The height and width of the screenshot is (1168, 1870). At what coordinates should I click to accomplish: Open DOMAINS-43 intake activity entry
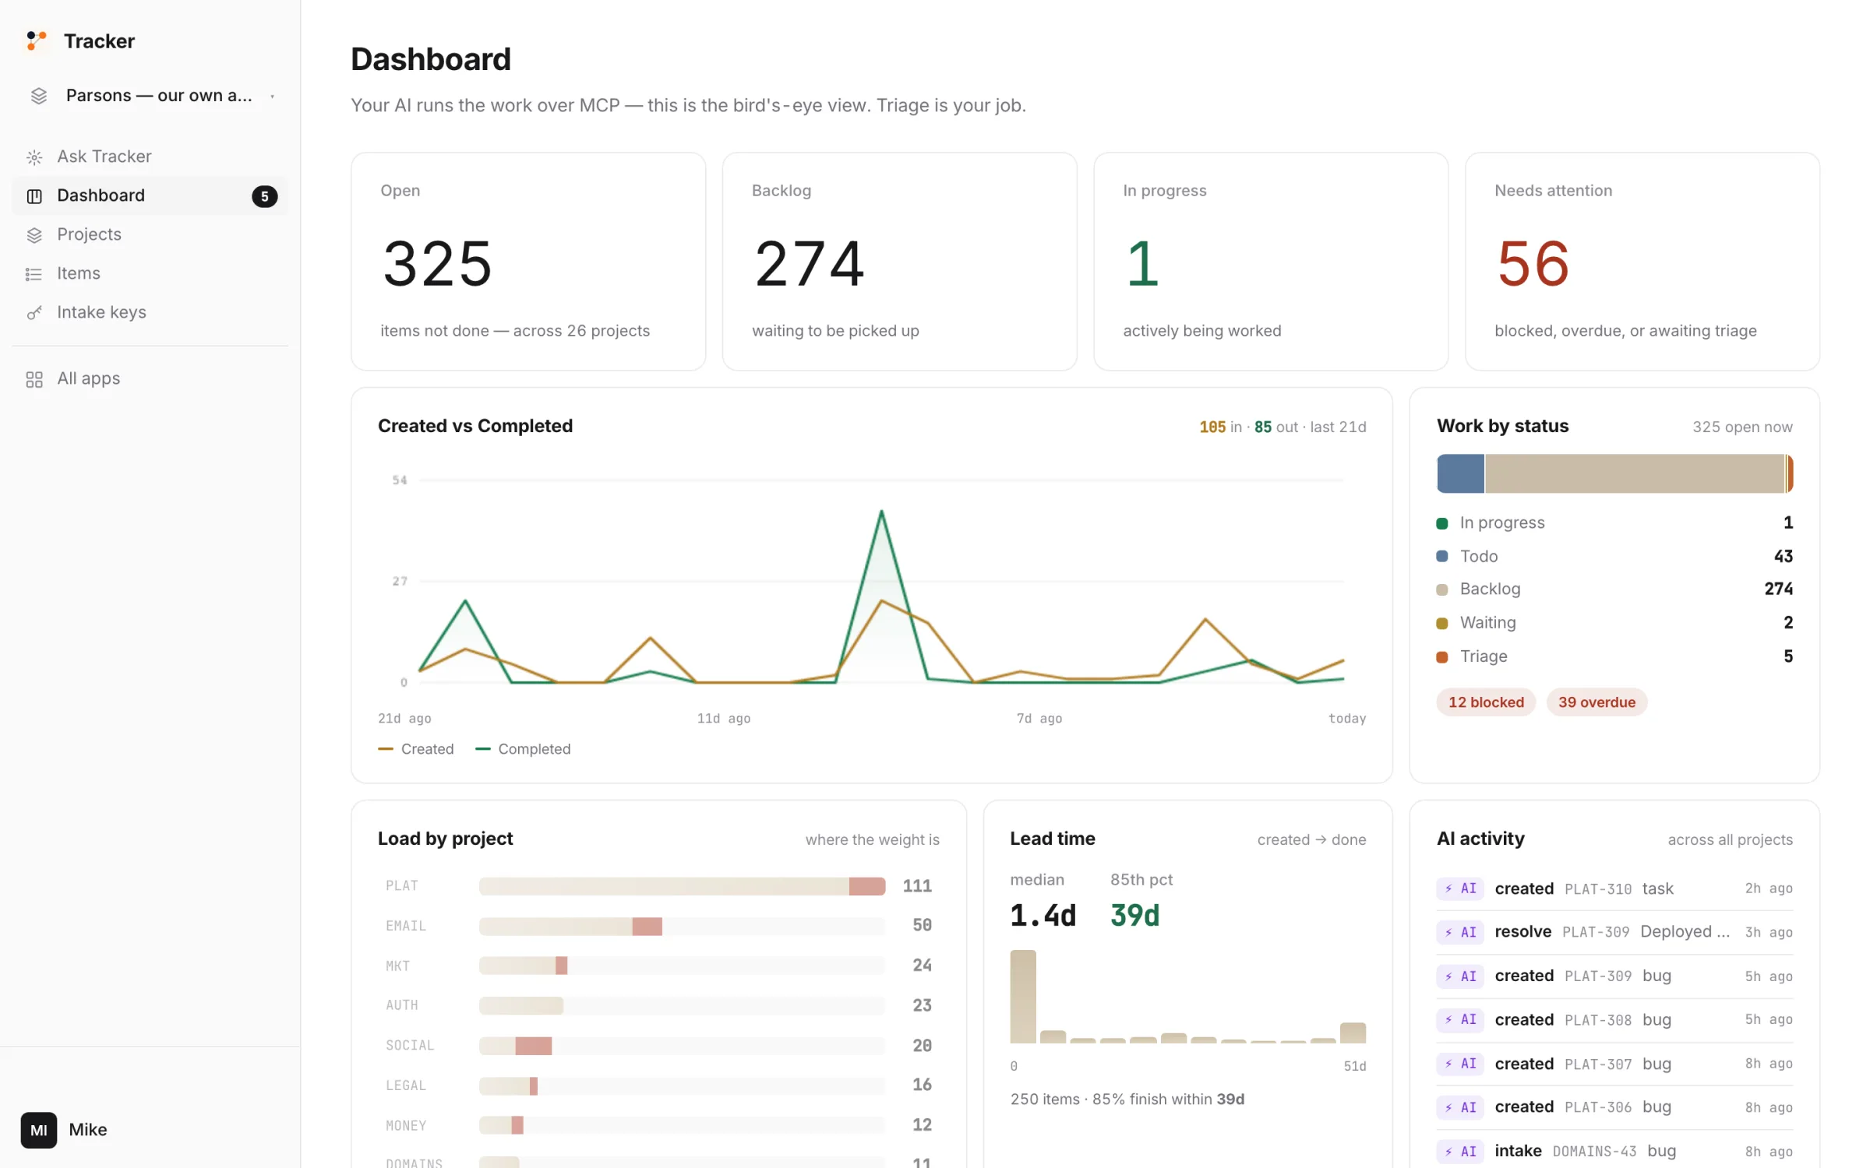coord(1614,1151)
